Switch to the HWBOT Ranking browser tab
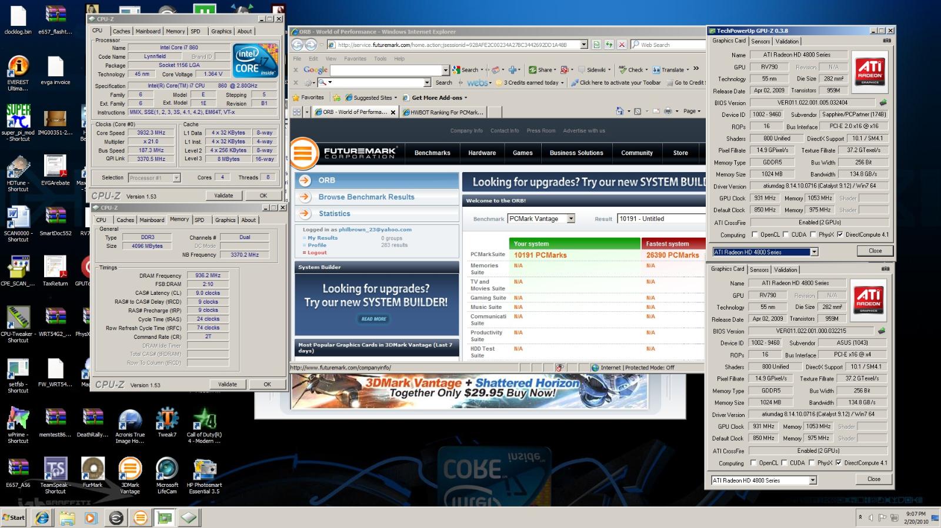The height and width of the screenshot is (528, 941). click(443, 112)
